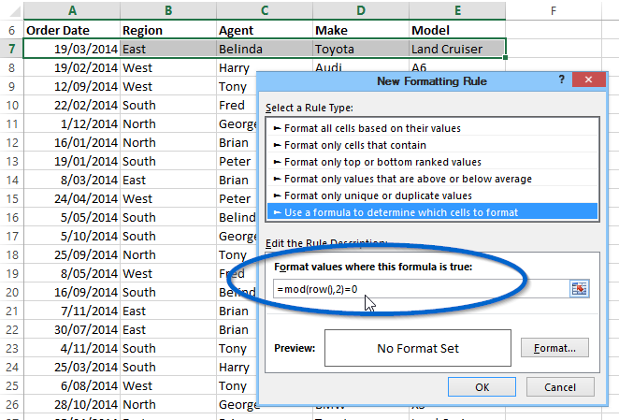Select 'Use a formula to determine which cells to format'
Viewport: 619px width, 420px height.
click(432, 212)
